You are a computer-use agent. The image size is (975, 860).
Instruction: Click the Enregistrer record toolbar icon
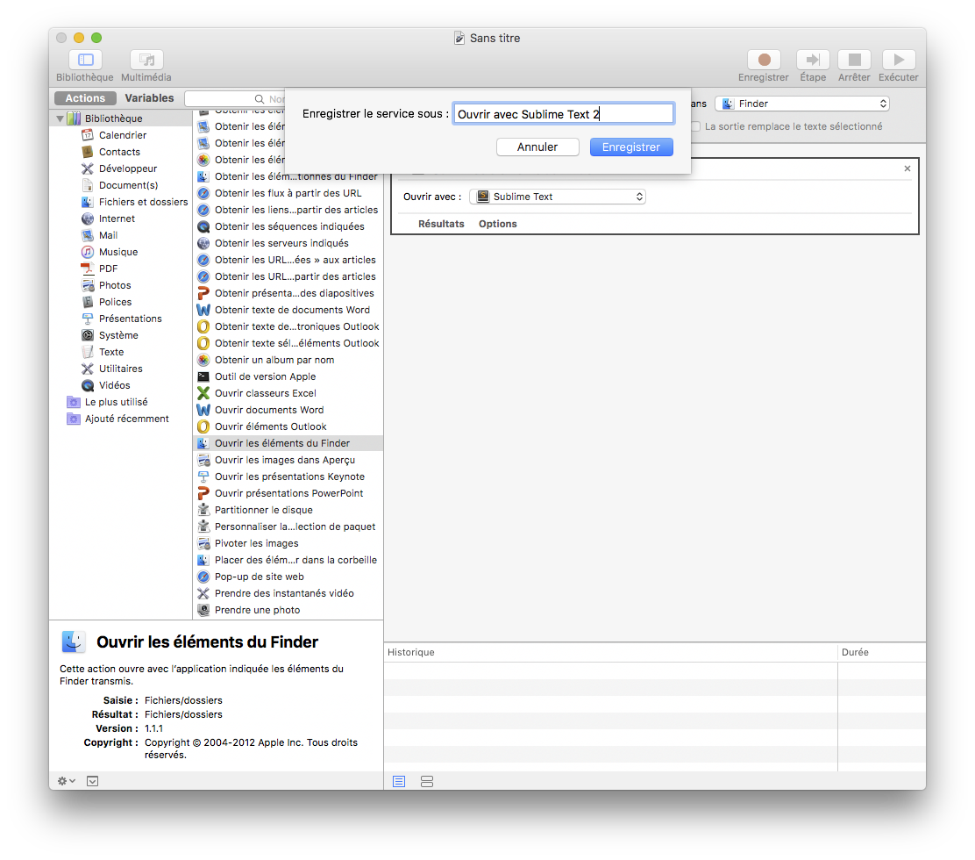click(764, 60)
